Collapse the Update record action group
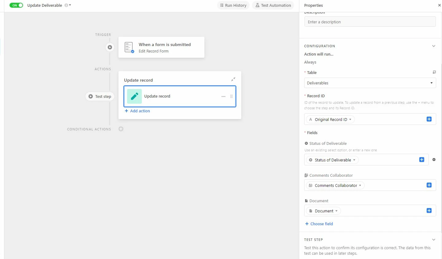Image resolution: width=442 pixels, height=259 pixels. (x=233, y=79)
